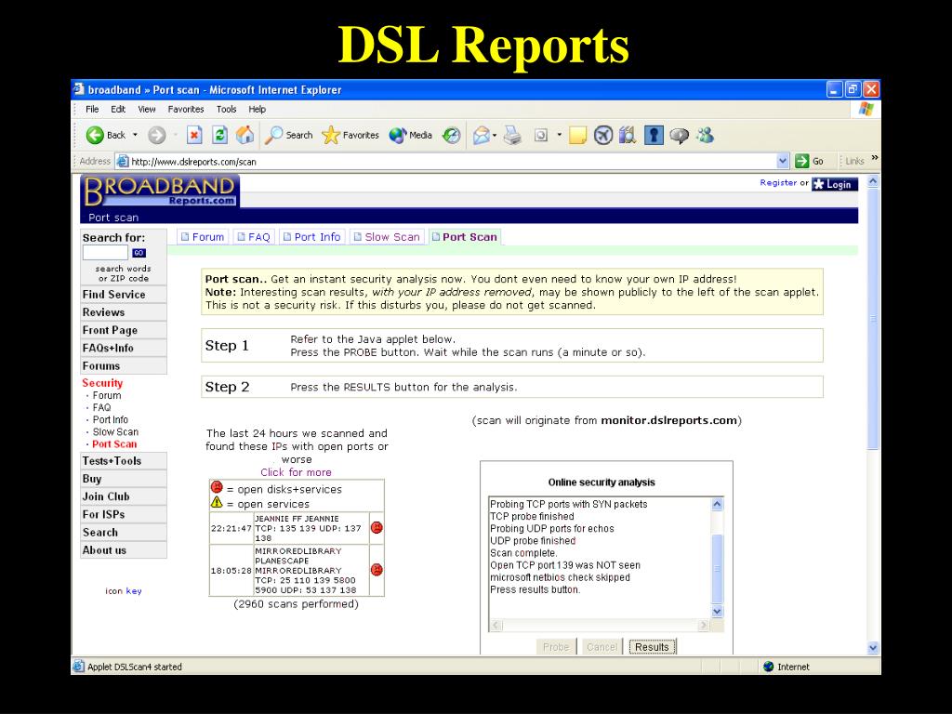The height and width of the screenshot is (714, 952).
Task: Click the applet log scrollbar down arrow
Action: pos(717,612)
